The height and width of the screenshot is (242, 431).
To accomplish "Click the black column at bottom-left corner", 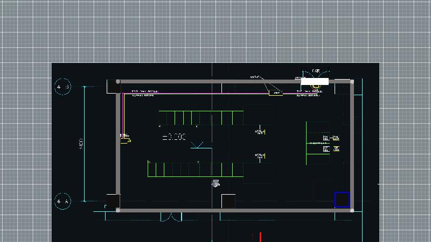I will point(113,201).
